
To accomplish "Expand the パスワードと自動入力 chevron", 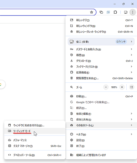I will tap(132, 49).
